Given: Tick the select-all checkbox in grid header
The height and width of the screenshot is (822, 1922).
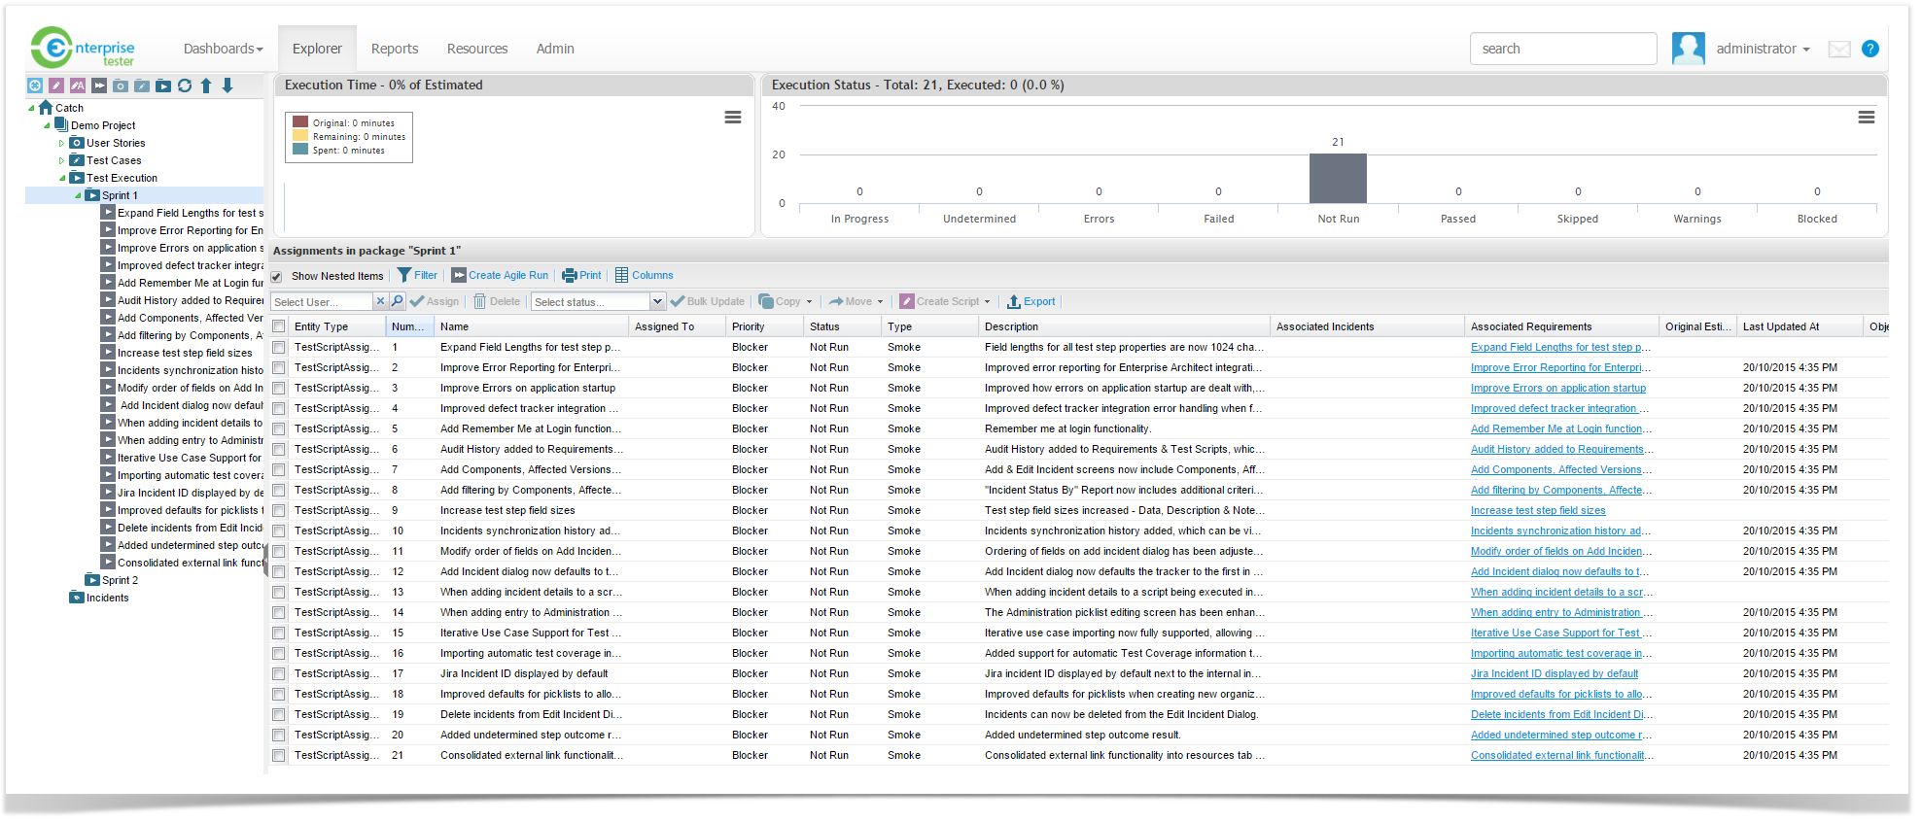Looking at the screenshot, I should pyautogui.click(x=279, y=326).
